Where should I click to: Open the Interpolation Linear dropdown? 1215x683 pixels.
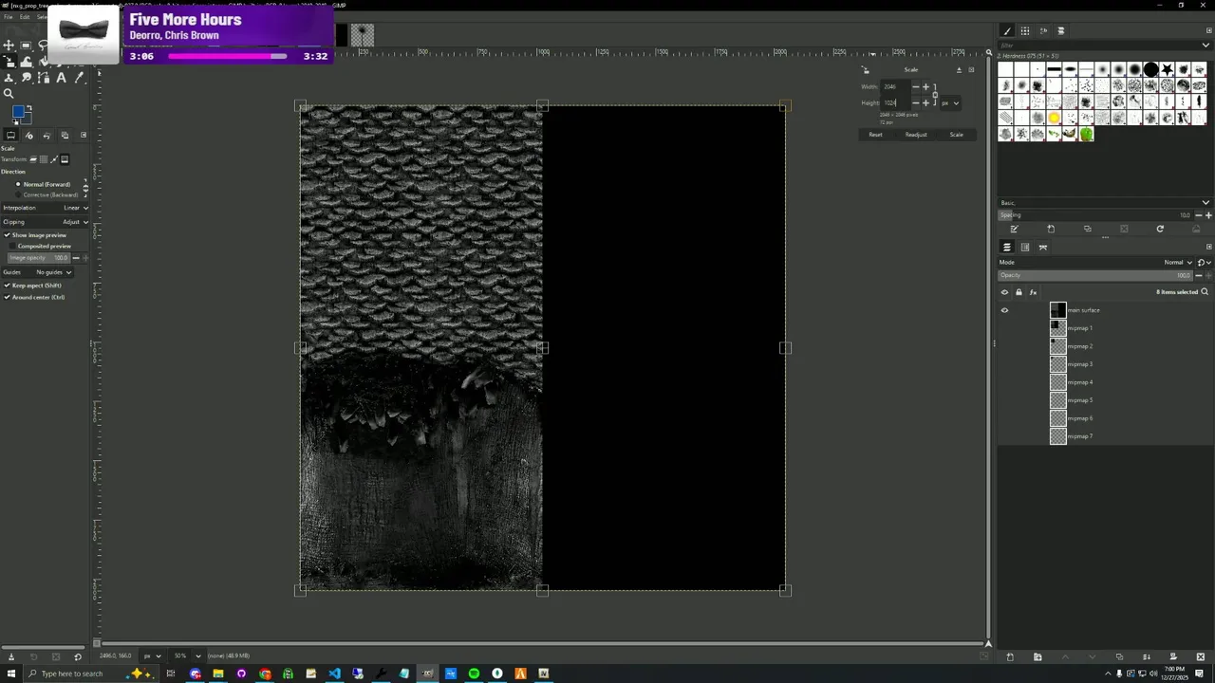tap(45, 208)
